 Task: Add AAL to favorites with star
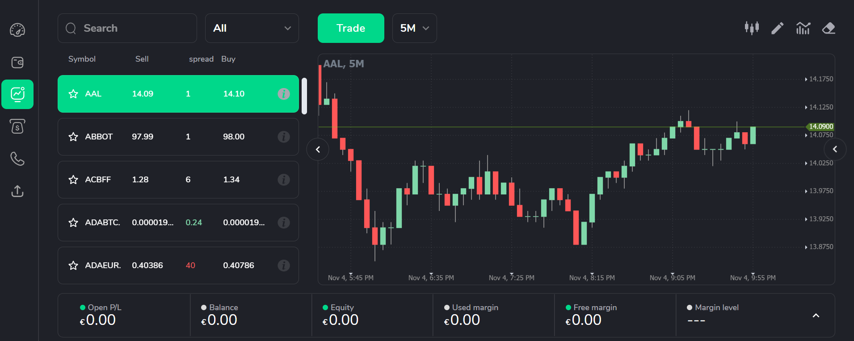[73, 94]
